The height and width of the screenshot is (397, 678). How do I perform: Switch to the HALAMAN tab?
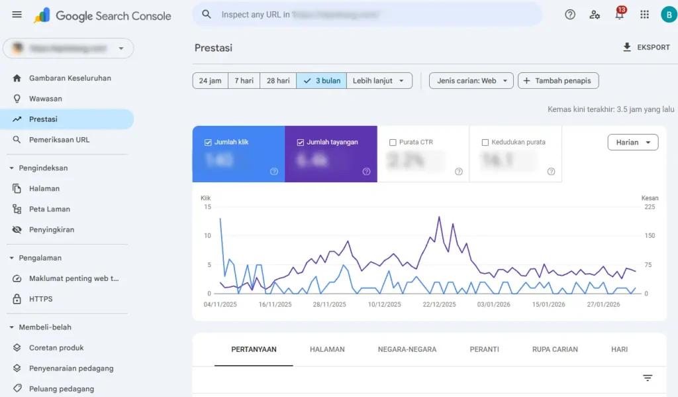click(327, 349)
